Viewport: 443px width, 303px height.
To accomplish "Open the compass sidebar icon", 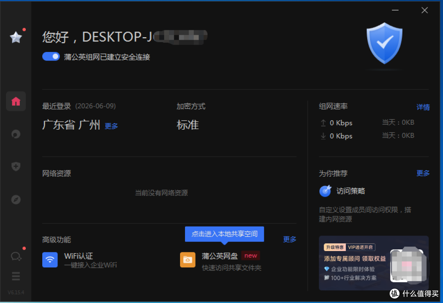I will pos(16,200).
